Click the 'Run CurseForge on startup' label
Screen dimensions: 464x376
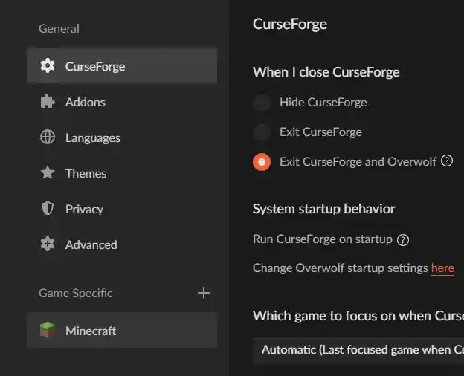(x=323, y=239)
